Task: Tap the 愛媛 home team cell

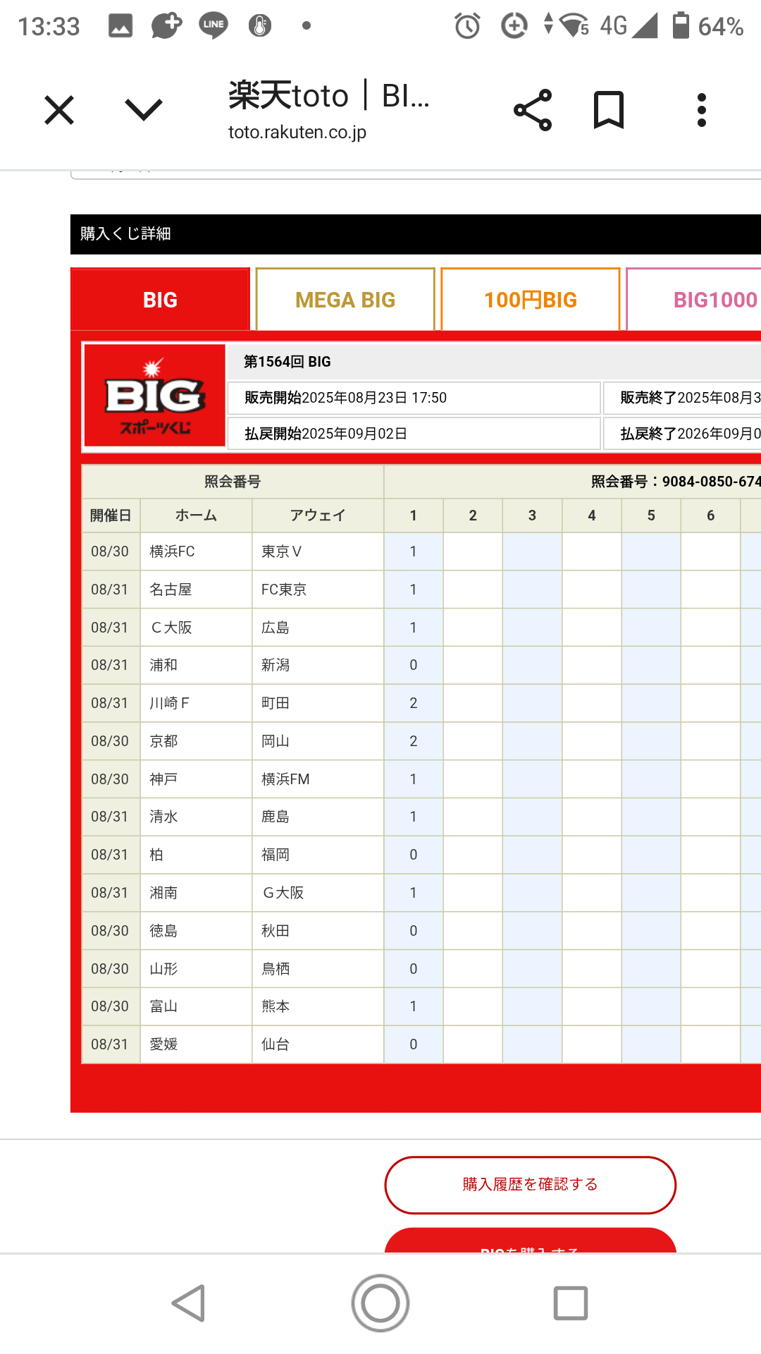Action: click(196, 1044)
